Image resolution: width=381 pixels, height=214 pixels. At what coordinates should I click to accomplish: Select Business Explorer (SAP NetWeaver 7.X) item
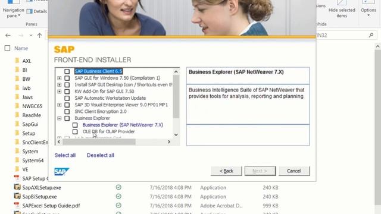pyautogui.click(x=123, y=125)
